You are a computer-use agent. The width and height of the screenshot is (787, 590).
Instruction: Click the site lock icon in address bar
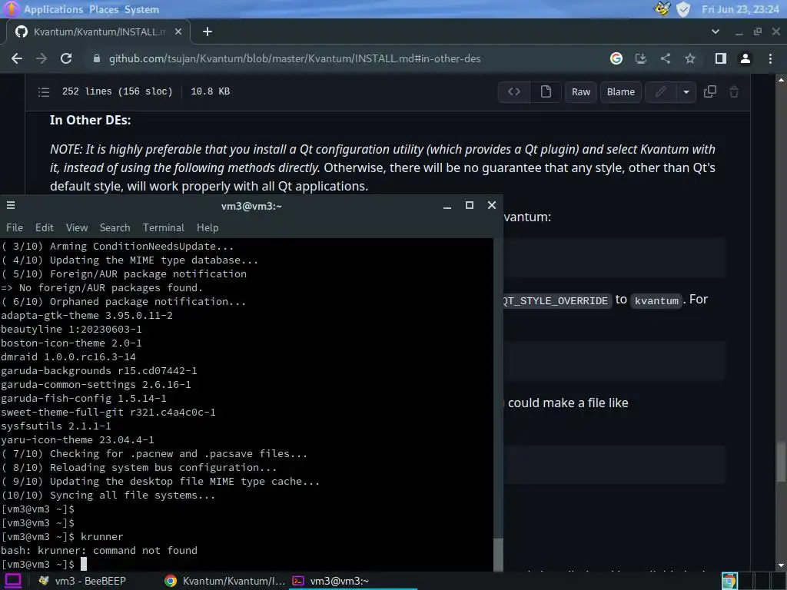pos(96,58)
